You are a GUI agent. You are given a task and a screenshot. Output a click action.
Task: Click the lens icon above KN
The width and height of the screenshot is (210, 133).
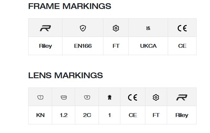point(40,97)
